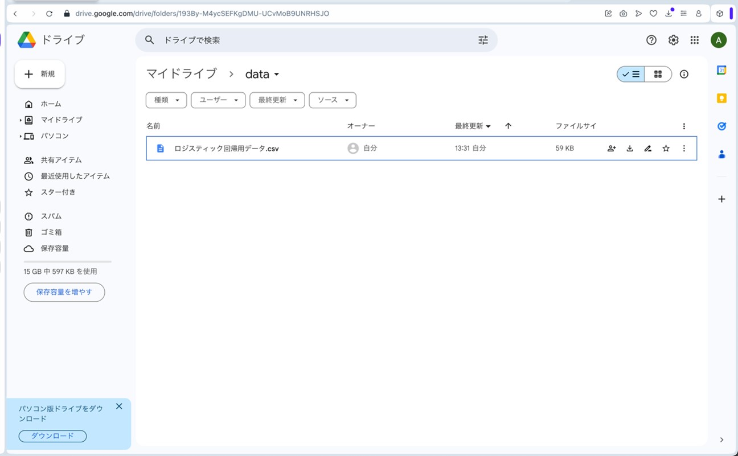Image resolution: width=738 pixels, height=456 pixels.
Task: Switch to grid layout view
Action: 658,74
